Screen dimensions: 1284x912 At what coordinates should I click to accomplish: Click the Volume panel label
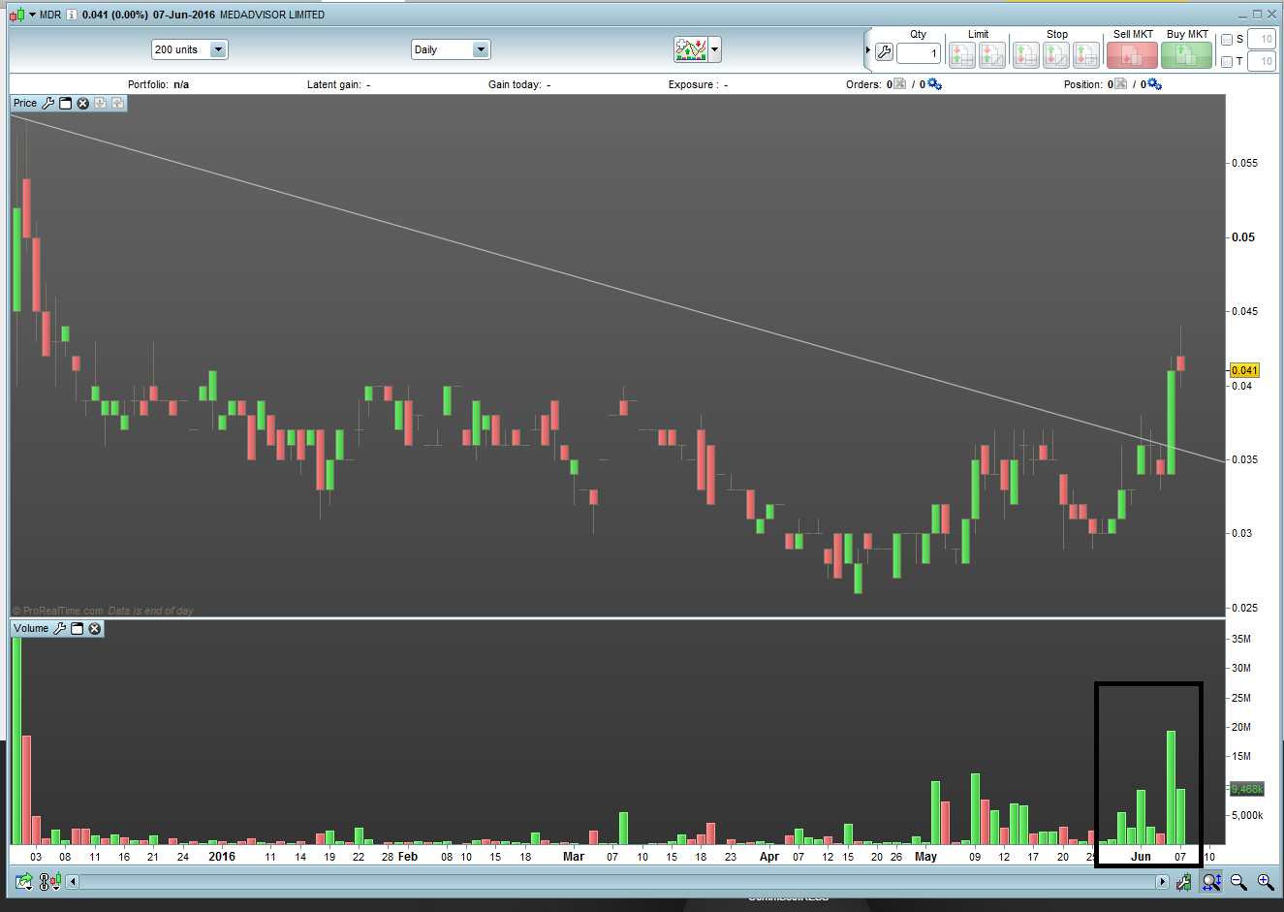click(31, 628)
